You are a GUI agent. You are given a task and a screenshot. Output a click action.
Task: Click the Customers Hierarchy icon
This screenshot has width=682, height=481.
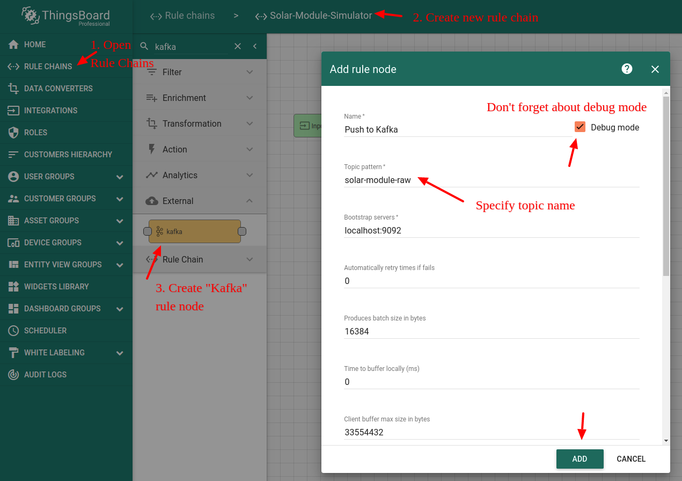pyautogui.click(x=14, y=155)
